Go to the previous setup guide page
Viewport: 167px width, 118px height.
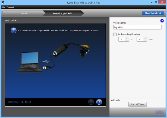[91, 102]
